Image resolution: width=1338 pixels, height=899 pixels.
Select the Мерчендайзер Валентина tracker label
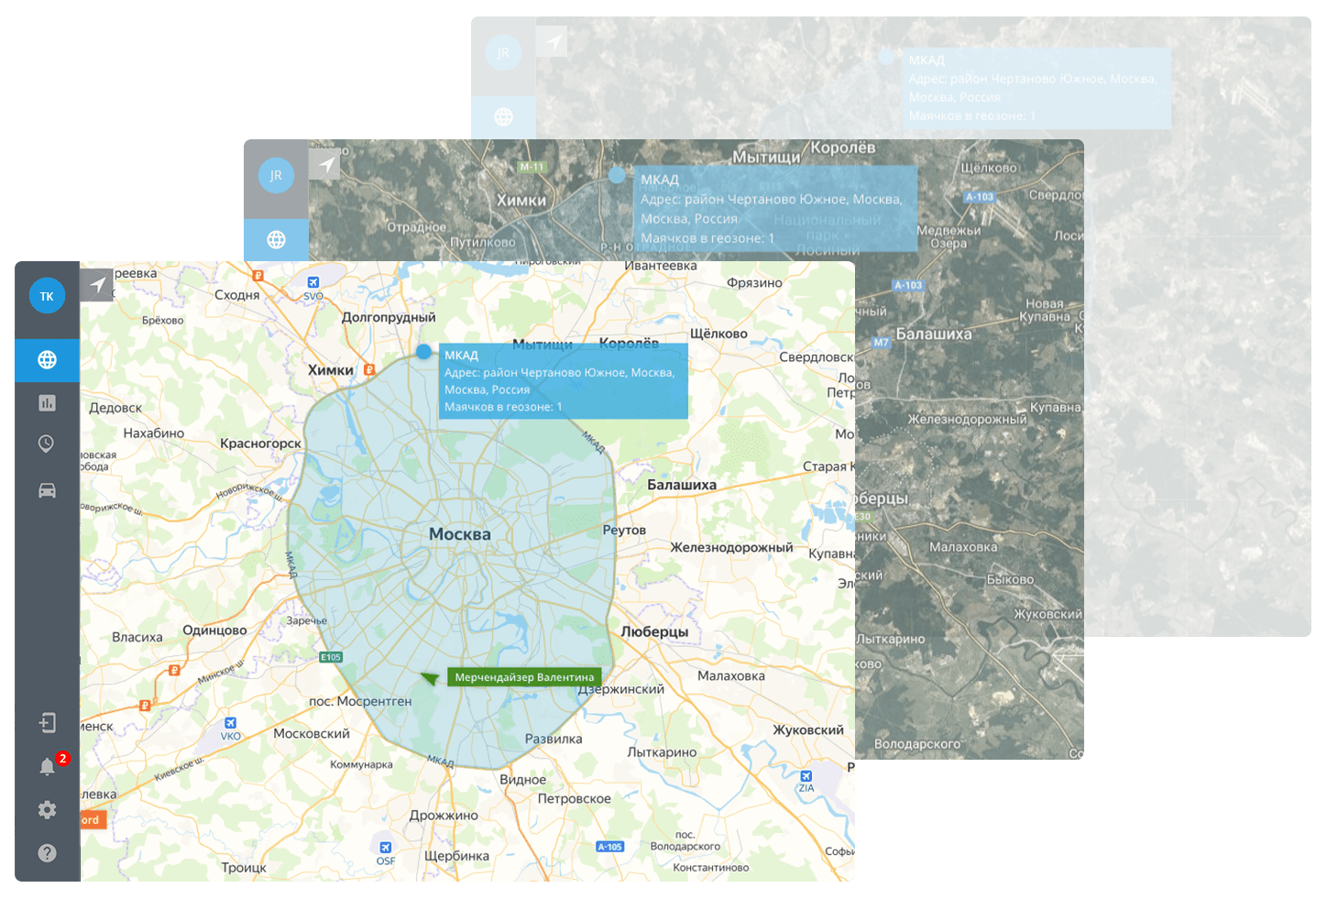coord(524,677)
